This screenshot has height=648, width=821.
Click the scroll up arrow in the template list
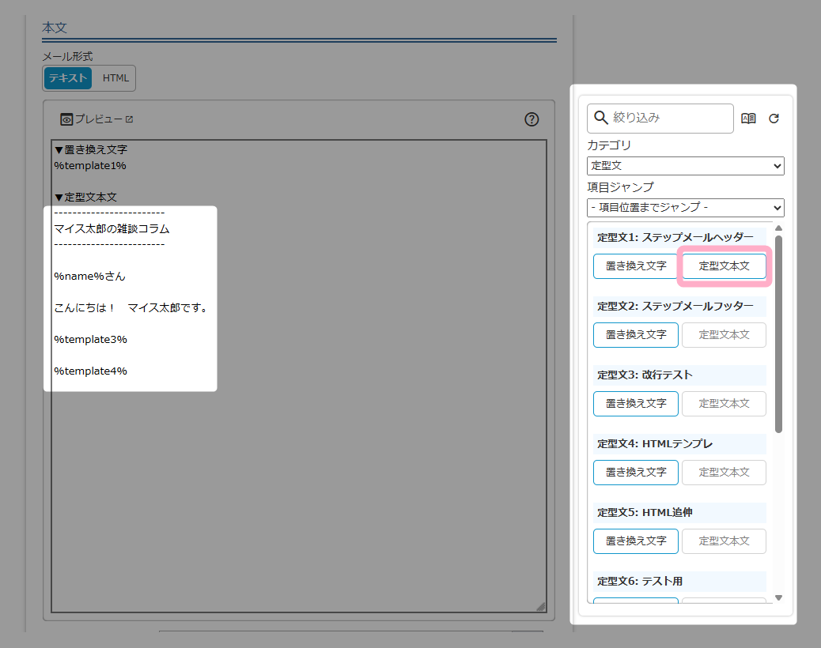[778, 228]
